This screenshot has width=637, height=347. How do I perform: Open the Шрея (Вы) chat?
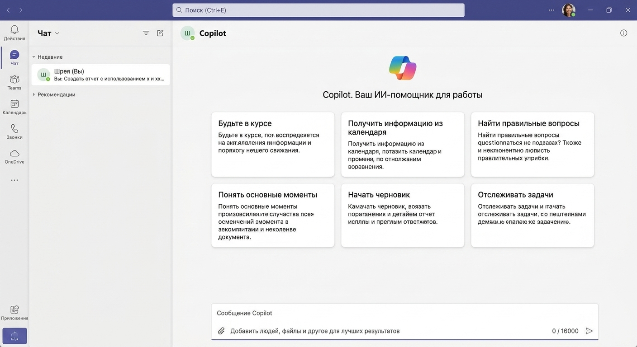tap(100, 75)
